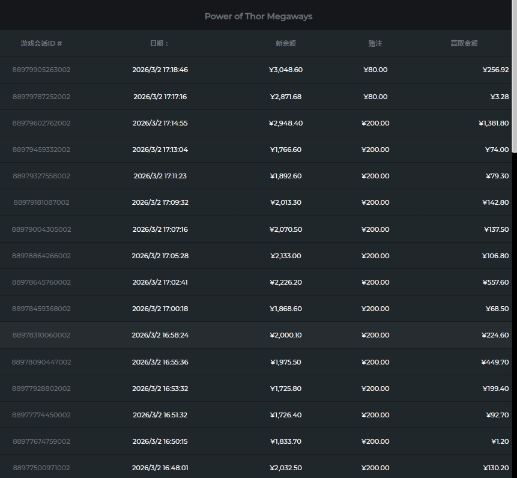Open session ID 88979327558002
Image resolution: width=517 pixels, height=478 pixels.
pyautogui.click(x=41, y=176)
